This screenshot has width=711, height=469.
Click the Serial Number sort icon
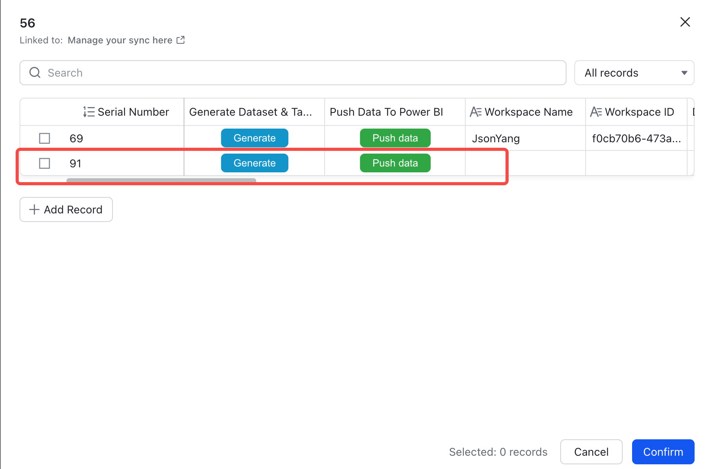pyautogui.click(x=89, y=112)
